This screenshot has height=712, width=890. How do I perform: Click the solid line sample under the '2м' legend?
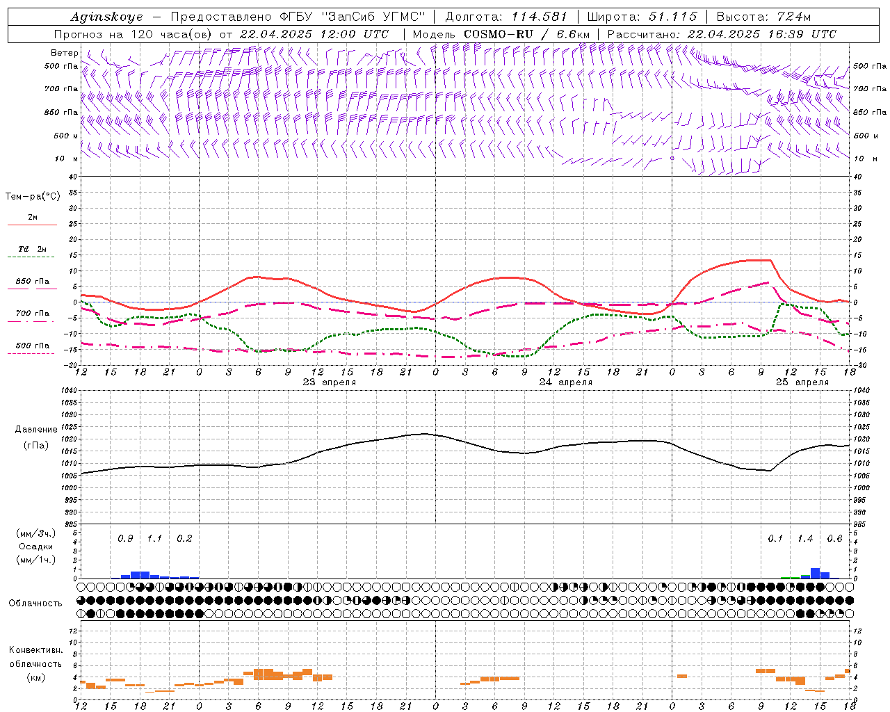point(32,225)
